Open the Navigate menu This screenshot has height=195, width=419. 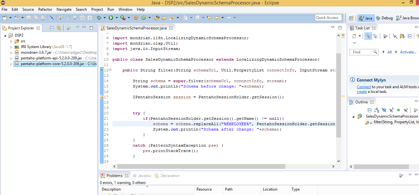point(64,9)
